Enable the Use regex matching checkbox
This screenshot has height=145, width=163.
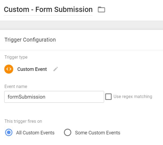point(108,97)
